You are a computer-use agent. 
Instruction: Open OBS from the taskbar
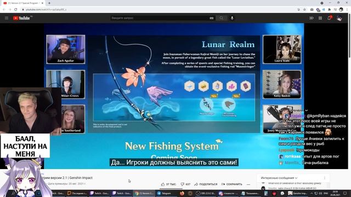[206, 193]
